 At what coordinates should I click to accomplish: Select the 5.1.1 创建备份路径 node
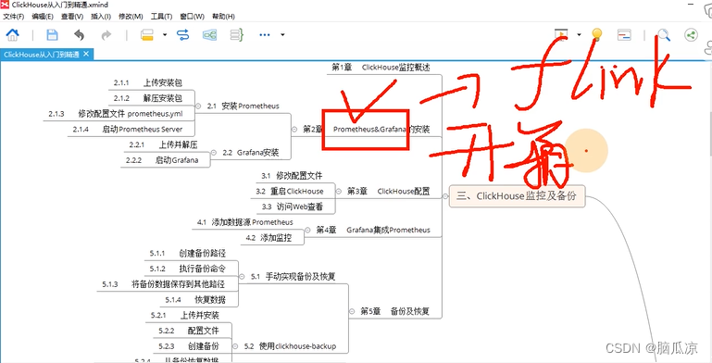(188, 253)
